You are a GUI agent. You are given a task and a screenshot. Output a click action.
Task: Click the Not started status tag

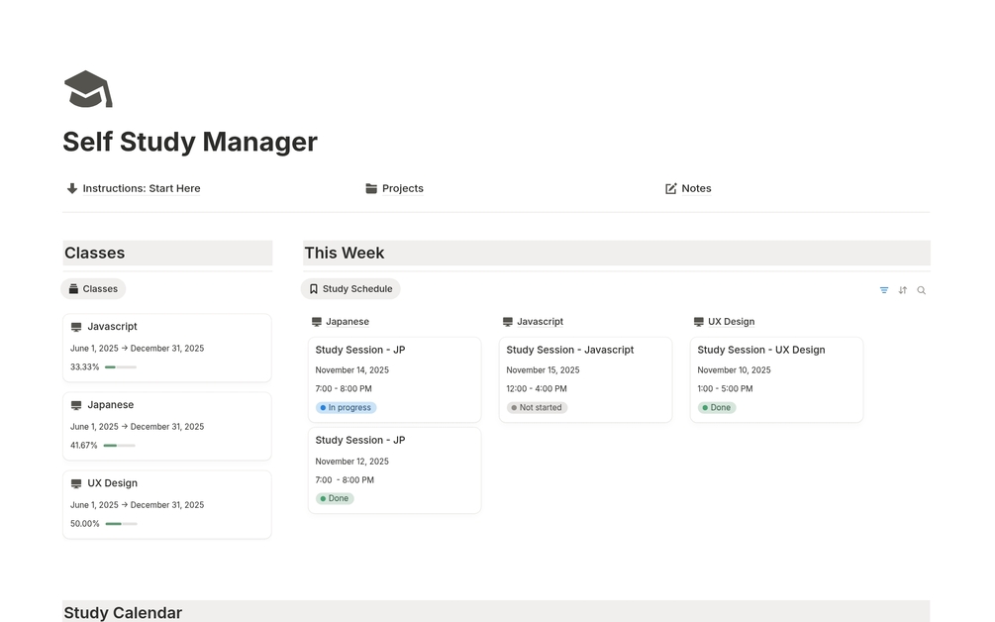[537, 407]
